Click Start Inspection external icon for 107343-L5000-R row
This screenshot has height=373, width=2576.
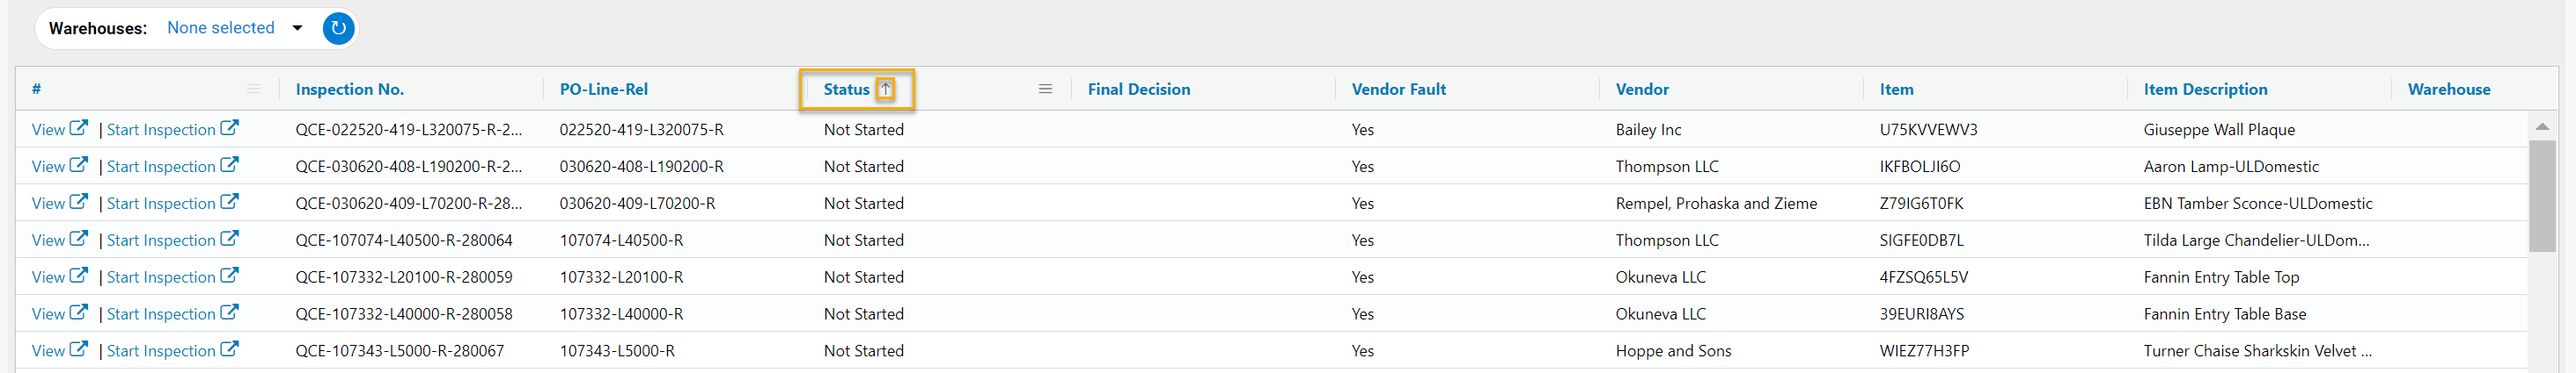pos(229,349)
